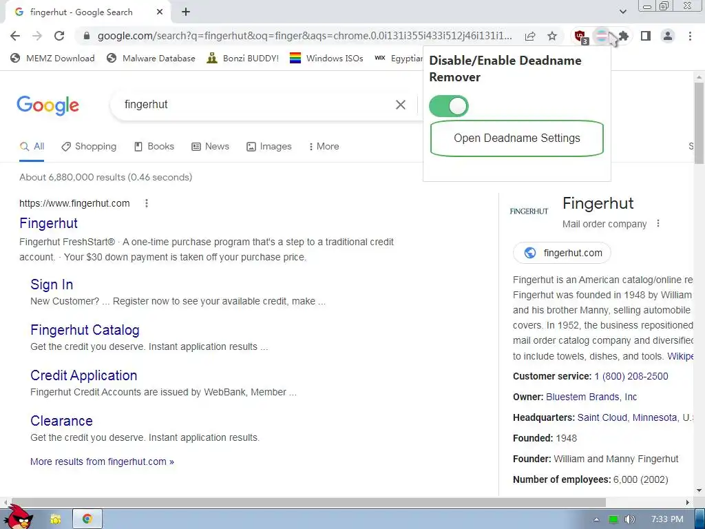Open the Malware Database bookmark
Image resolution: width=705 pixels, height=529 pixels.
click(x=151, y=58)
